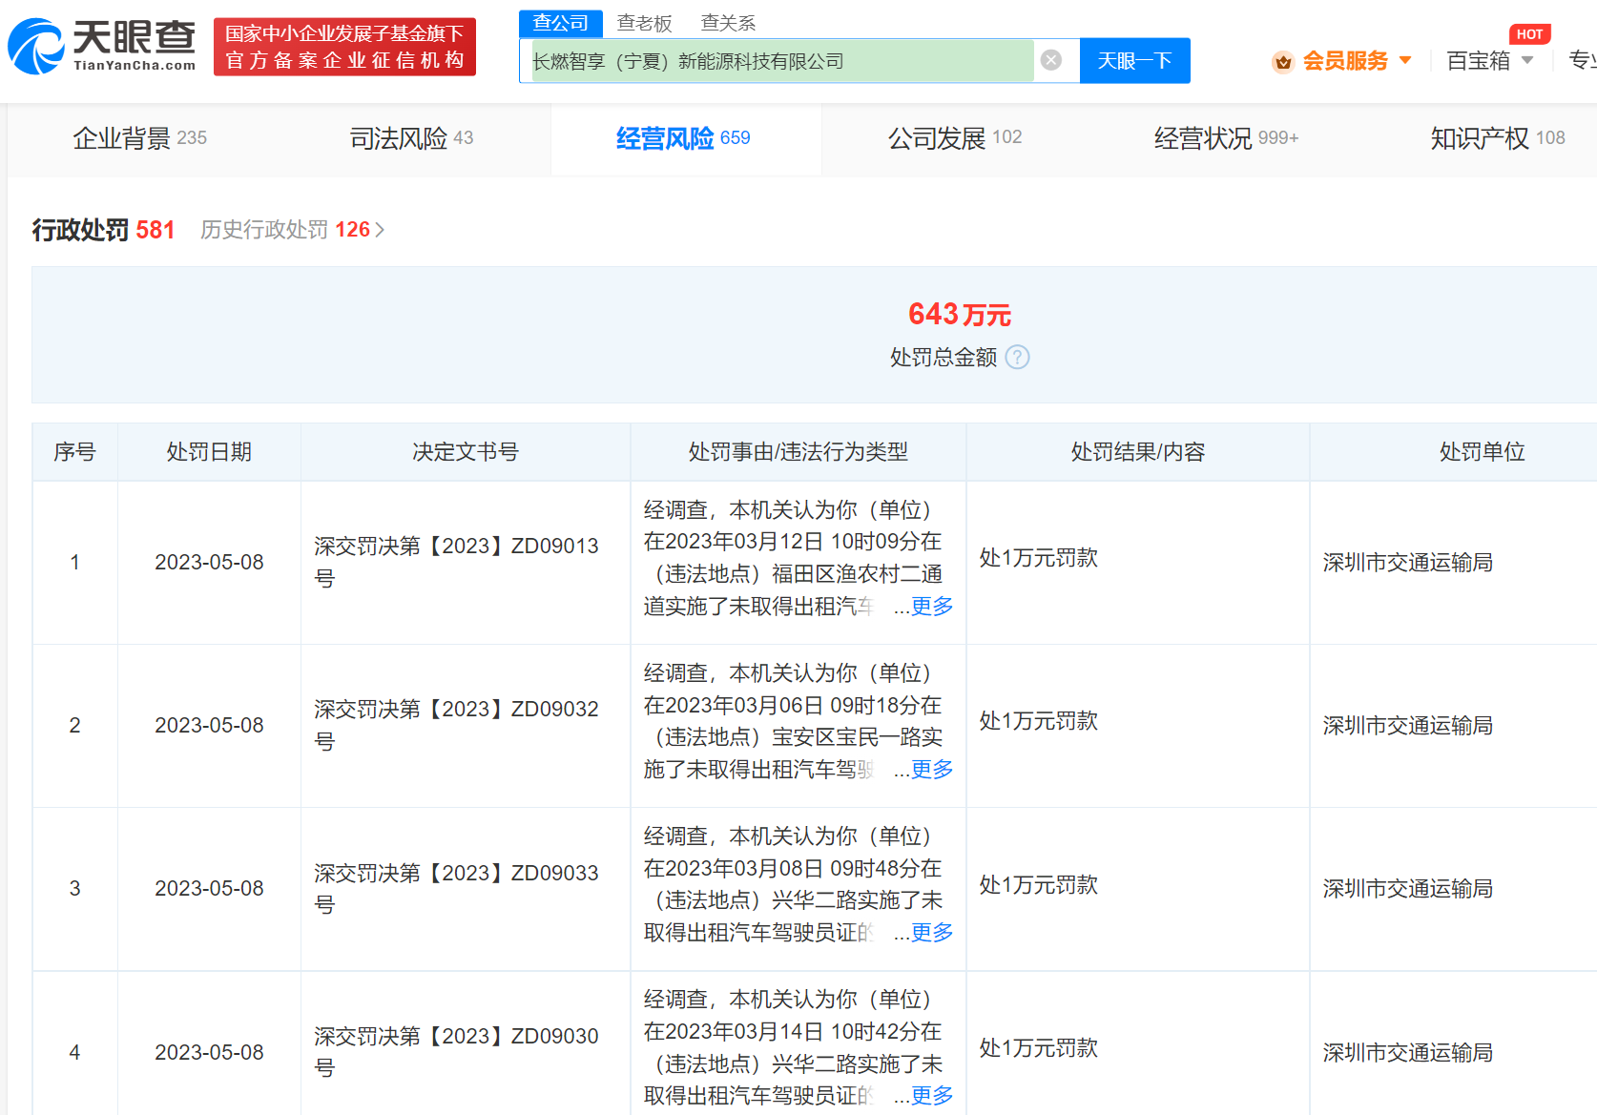This screenshot has height=1115, width=1597.
Task: Select the 查关系 search tab
Action: (728, 23)
